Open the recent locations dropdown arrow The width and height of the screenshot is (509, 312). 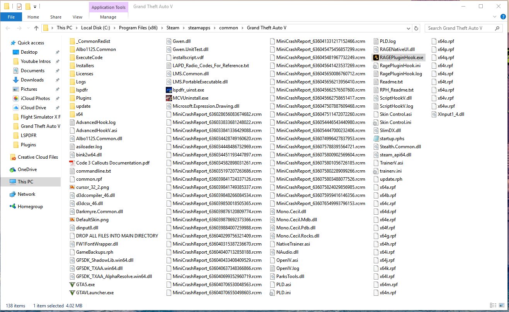point(28,28)
